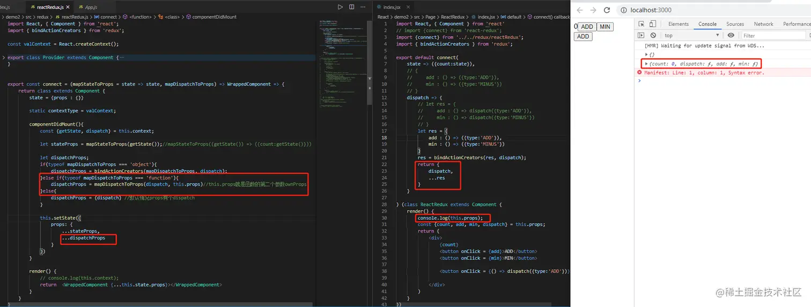Open the Network tab in DevTools
This screenshot has height=307, width=811.
[x=763, y=24]
